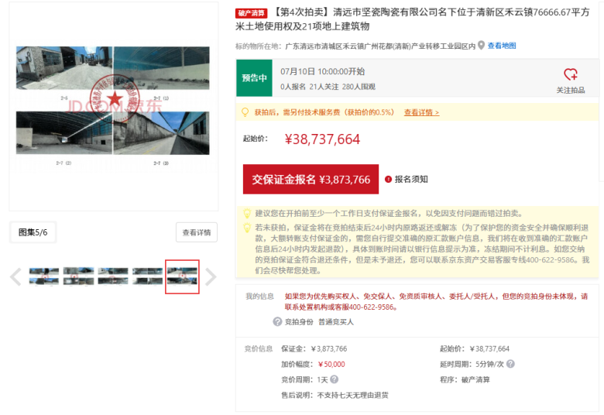Click the lightbulb icon in the service fee notice
The height and width of the screenshot is (415, 604).
(246, 112)
